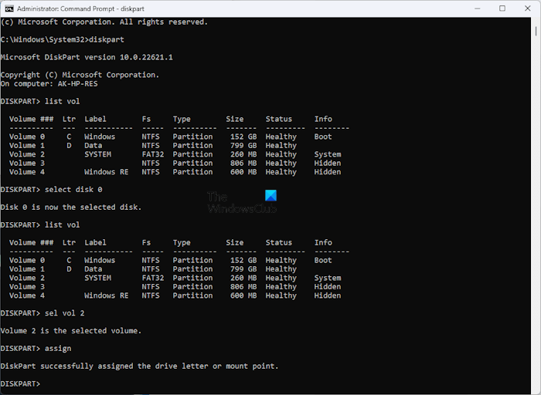Viewport: 541px width, 395px height.
Task: Click 'FAT32' in the second volume table
Action: pyautogui.click(x=153, y=278)
